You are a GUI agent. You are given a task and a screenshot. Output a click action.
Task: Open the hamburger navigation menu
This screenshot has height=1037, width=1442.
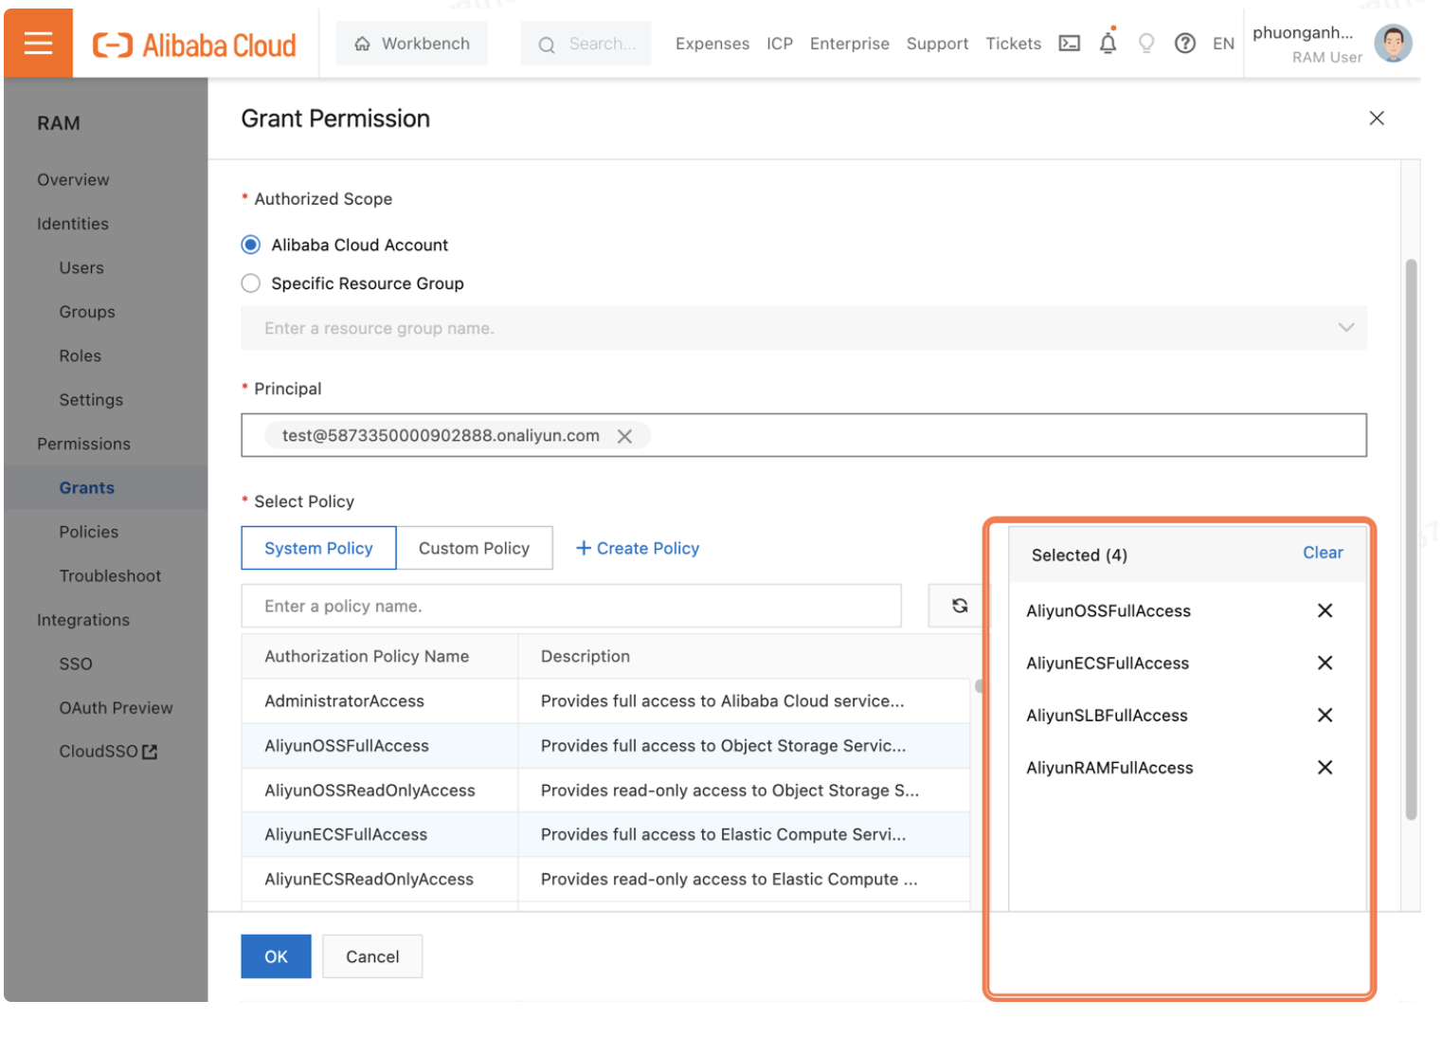point(38,44)
